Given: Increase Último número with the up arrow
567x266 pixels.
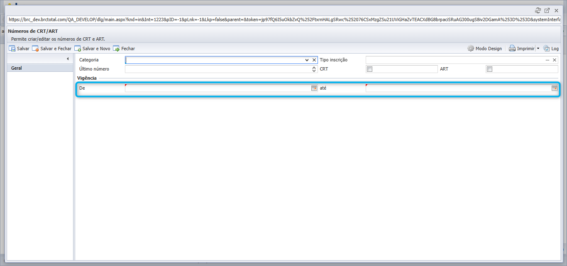Looking at the screenshot, I should (314, 68).
